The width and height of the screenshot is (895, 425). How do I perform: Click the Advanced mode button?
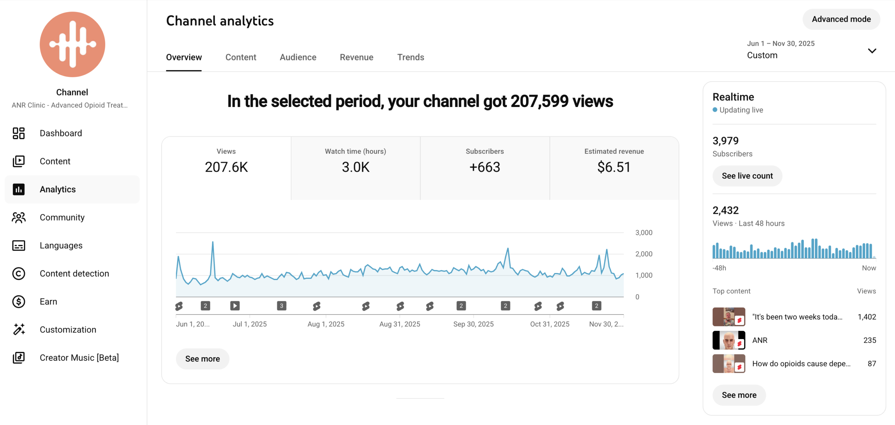point(841,19)
